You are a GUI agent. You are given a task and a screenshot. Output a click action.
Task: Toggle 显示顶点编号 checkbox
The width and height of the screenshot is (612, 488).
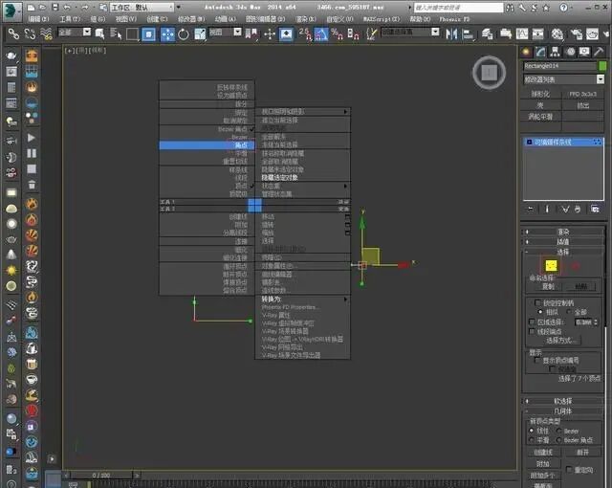click(x=537, y=360)
